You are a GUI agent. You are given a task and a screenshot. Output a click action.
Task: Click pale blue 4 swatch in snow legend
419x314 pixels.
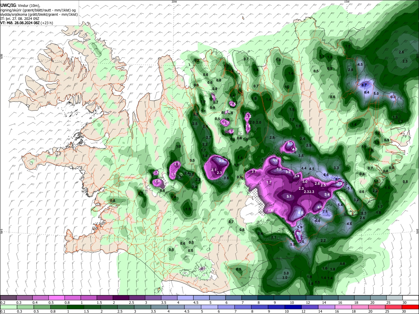coord(185,298)
